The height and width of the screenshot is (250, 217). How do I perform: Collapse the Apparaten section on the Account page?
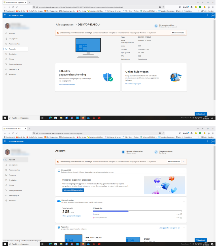(184, 228)
